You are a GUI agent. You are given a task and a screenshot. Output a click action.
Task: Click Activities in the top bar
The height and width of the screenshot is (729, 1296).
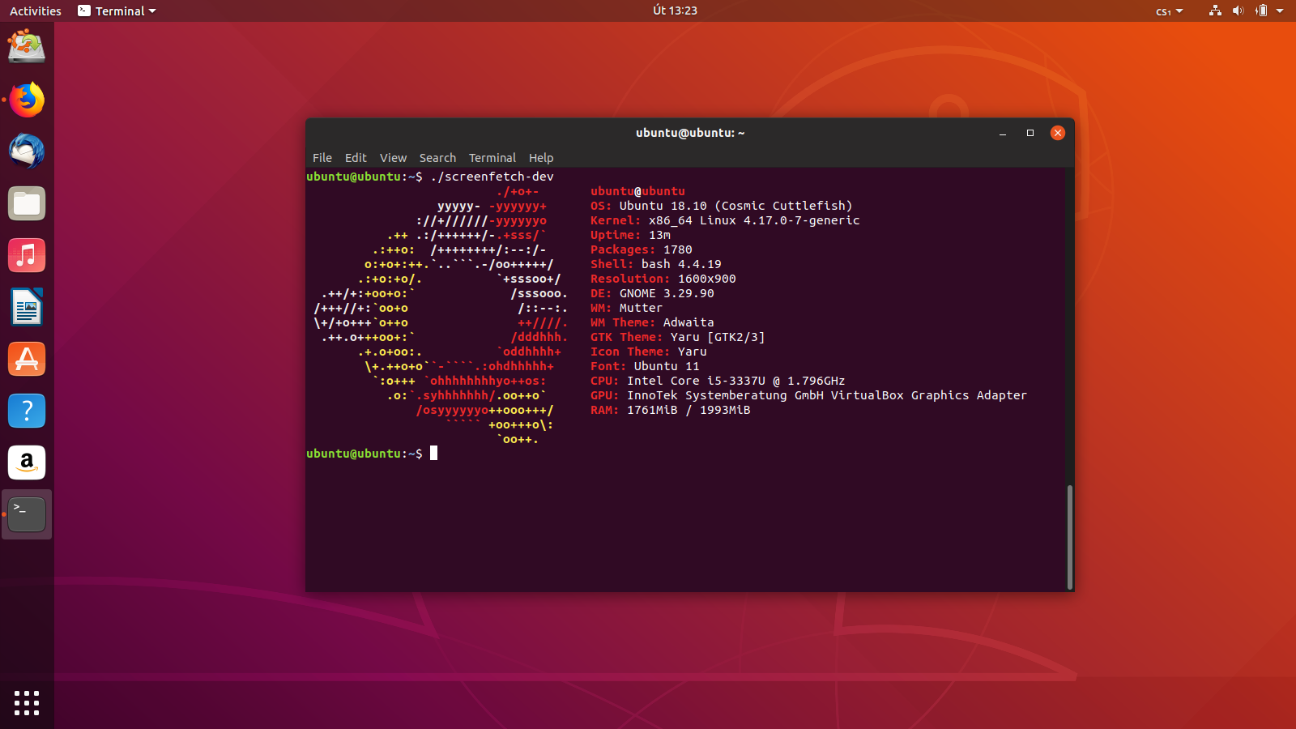click(35, 11)
